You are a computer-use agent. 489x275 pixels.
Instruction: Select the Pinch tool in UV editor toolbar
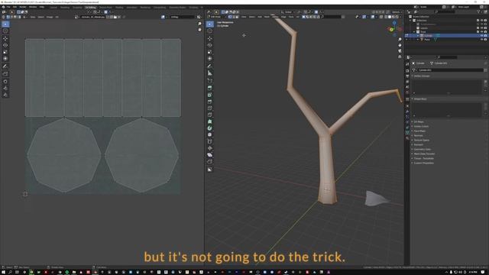click(x=5, y=95)
